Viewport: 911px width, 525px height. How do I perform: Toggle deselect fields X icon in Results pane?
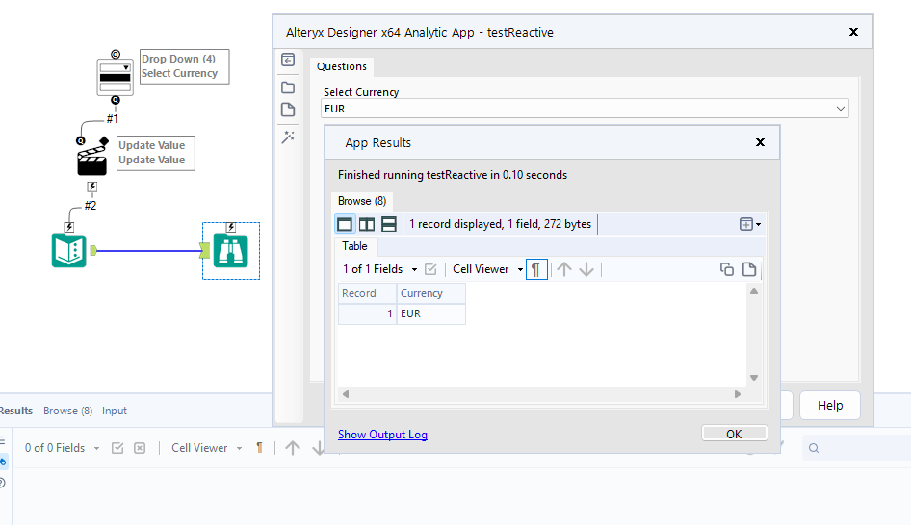(x=140, y=448)
